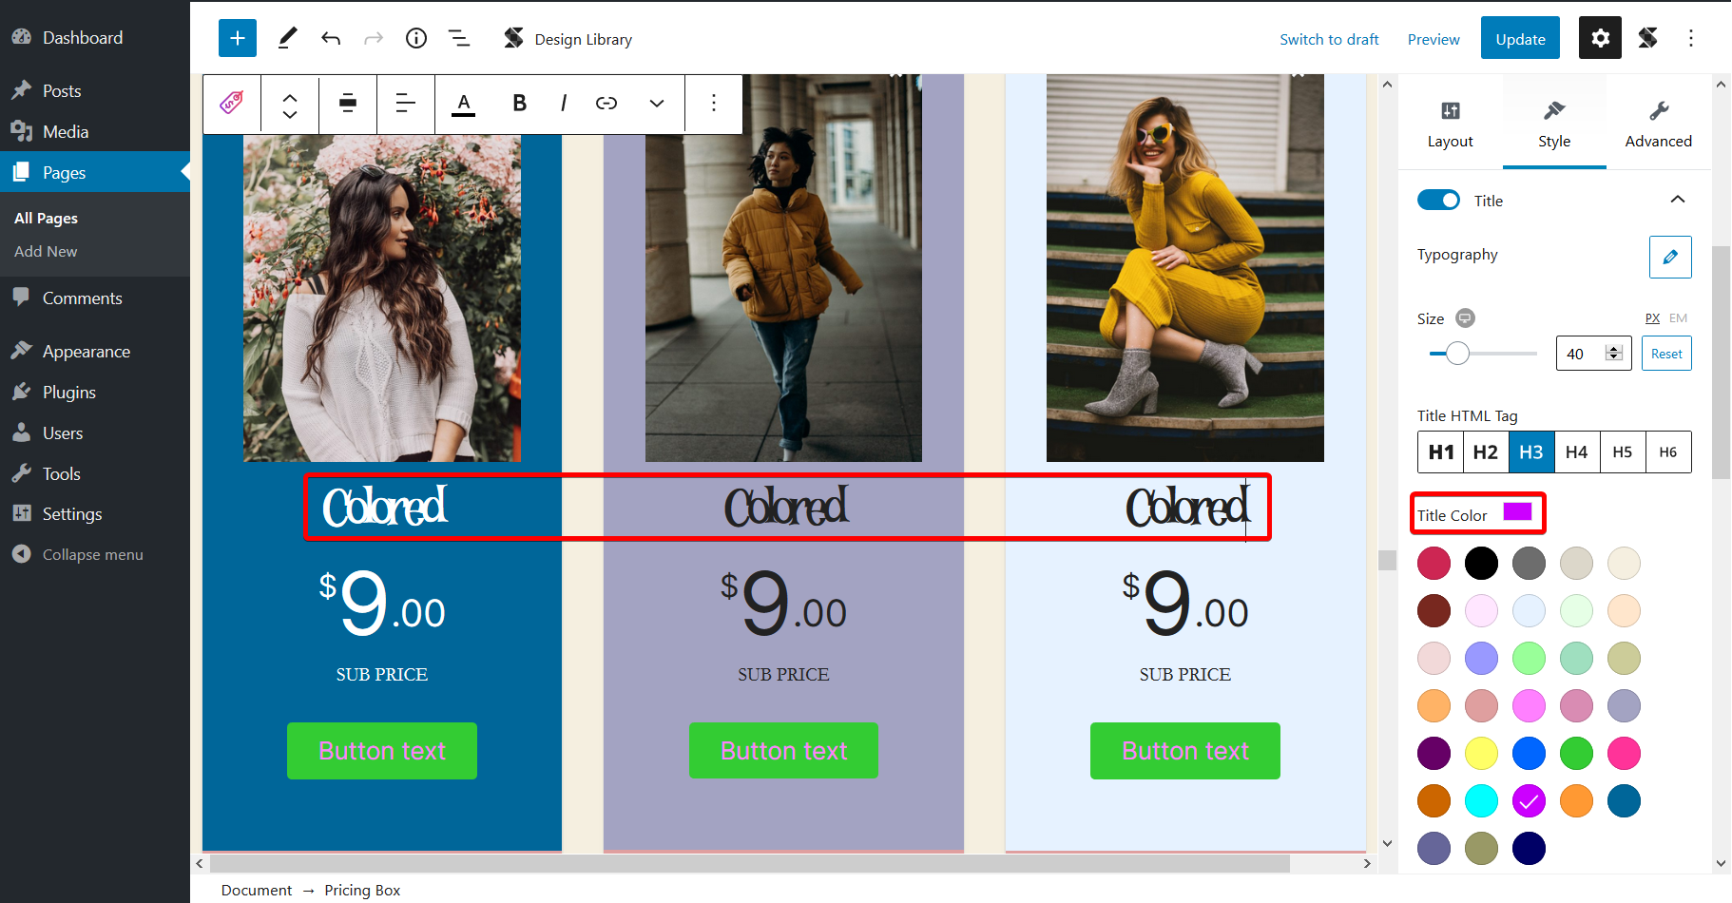Switch to the Advanced tab
Screen dimensions: 1732x903
click(1659, 124)
